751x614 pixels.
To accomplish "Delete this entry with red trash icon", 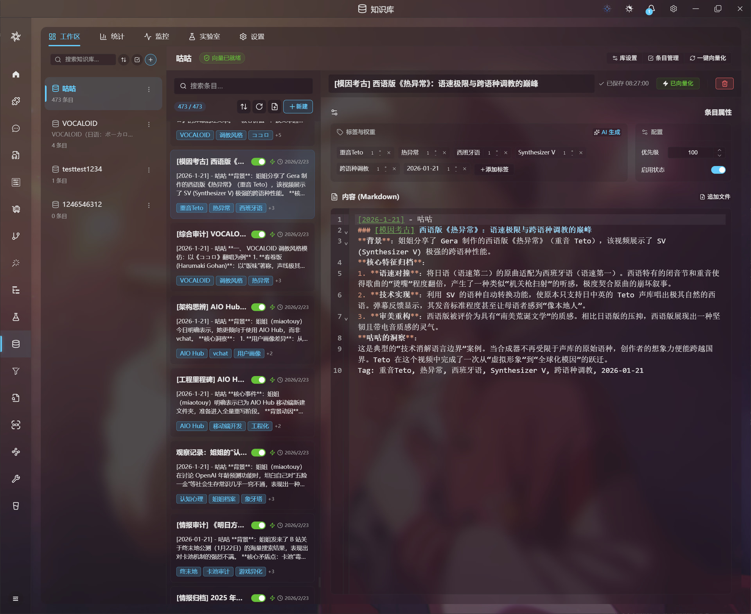I will click(x=724, y=83).
